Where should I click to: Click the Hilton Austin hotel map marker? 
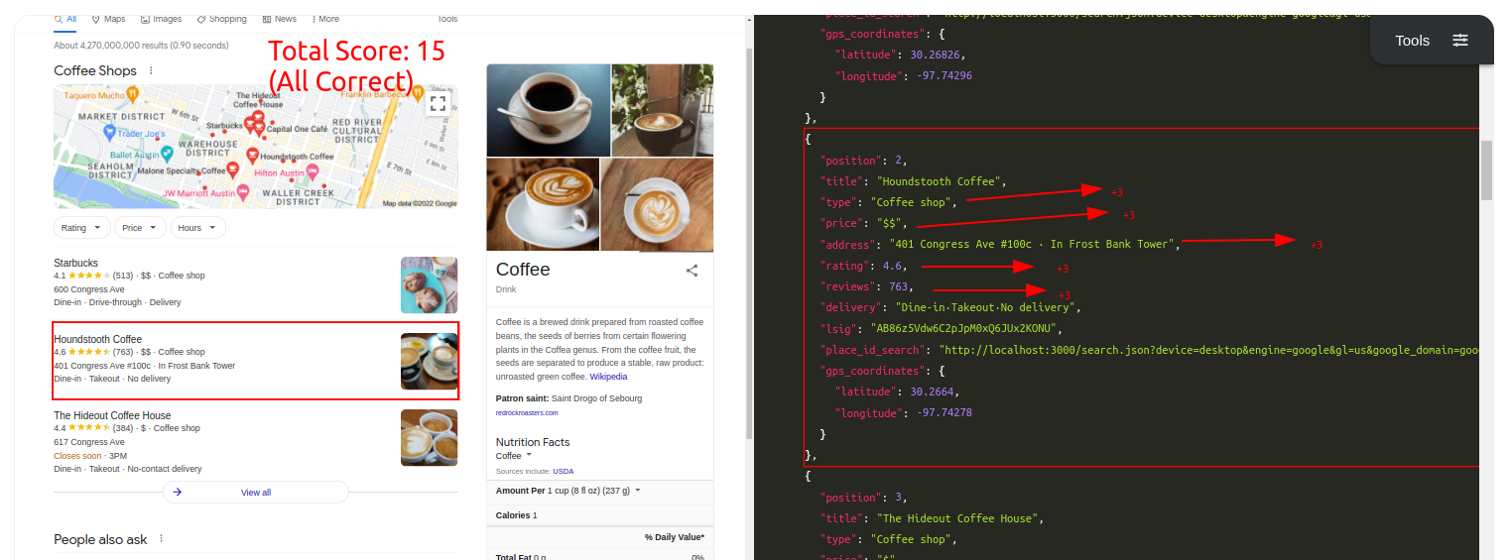(313, 172)
